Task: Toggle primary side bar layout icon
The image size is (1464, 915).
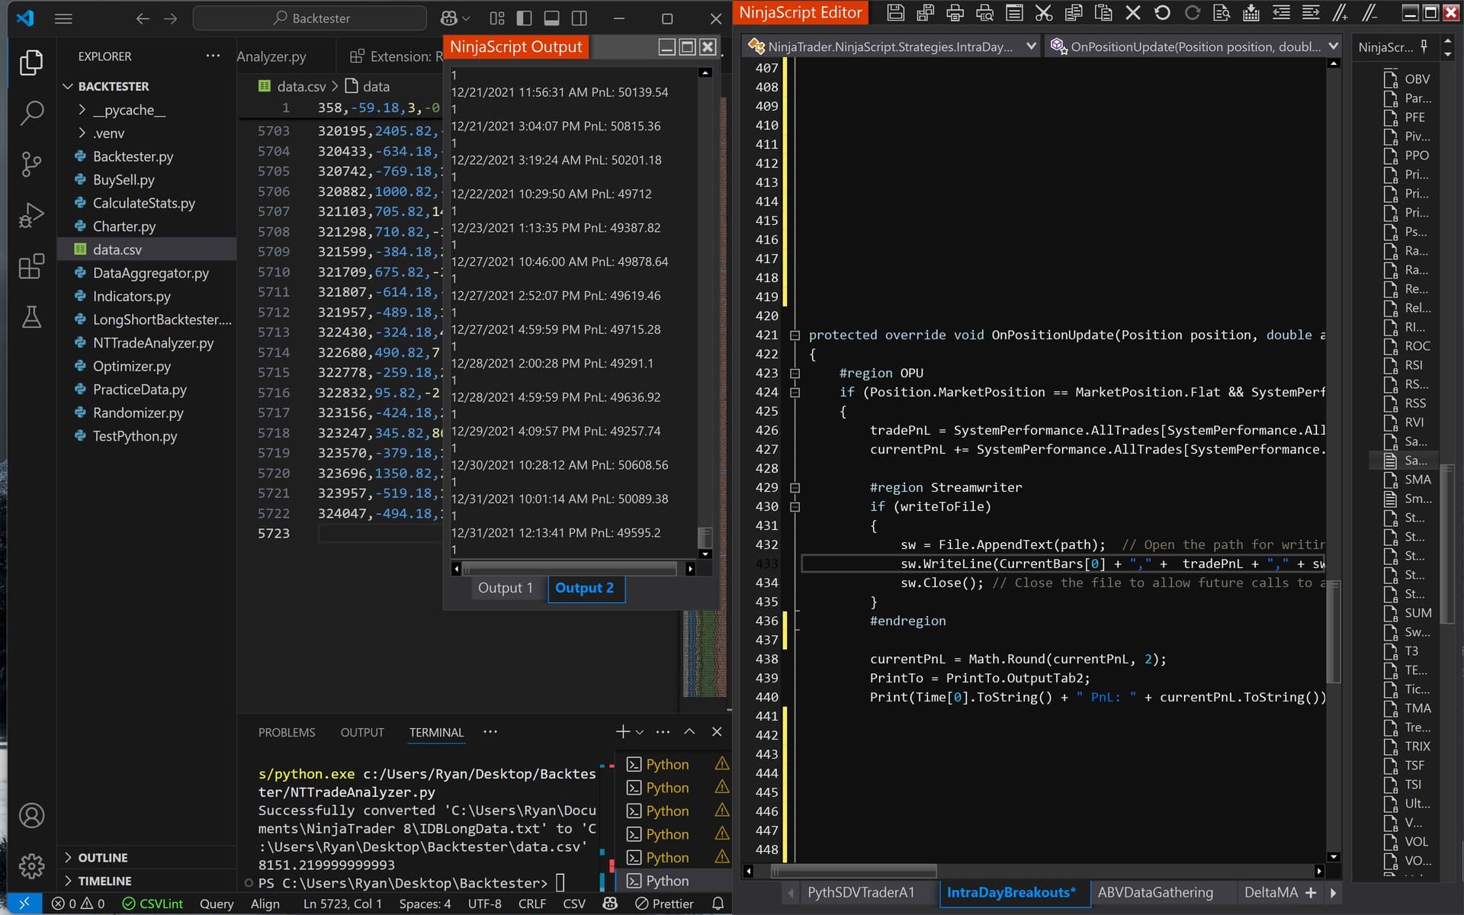Action: [x=524, y=18]
